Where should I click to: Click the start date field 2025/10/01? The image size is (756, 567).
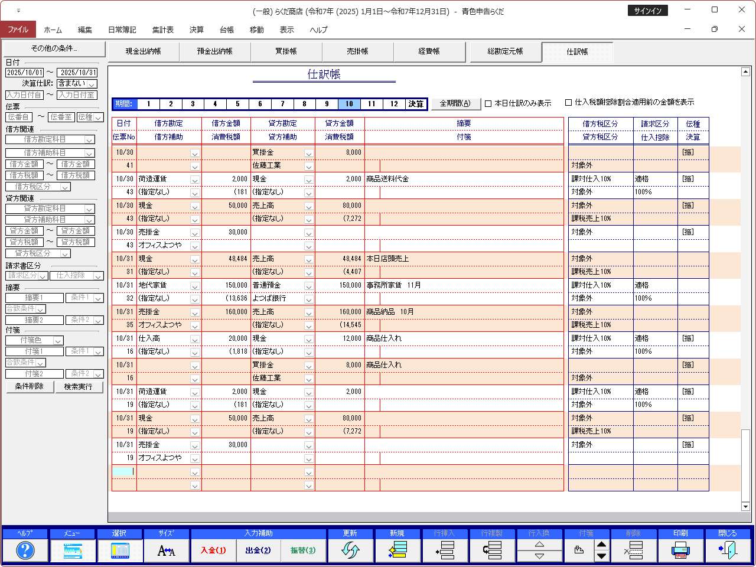pos(25,73)
